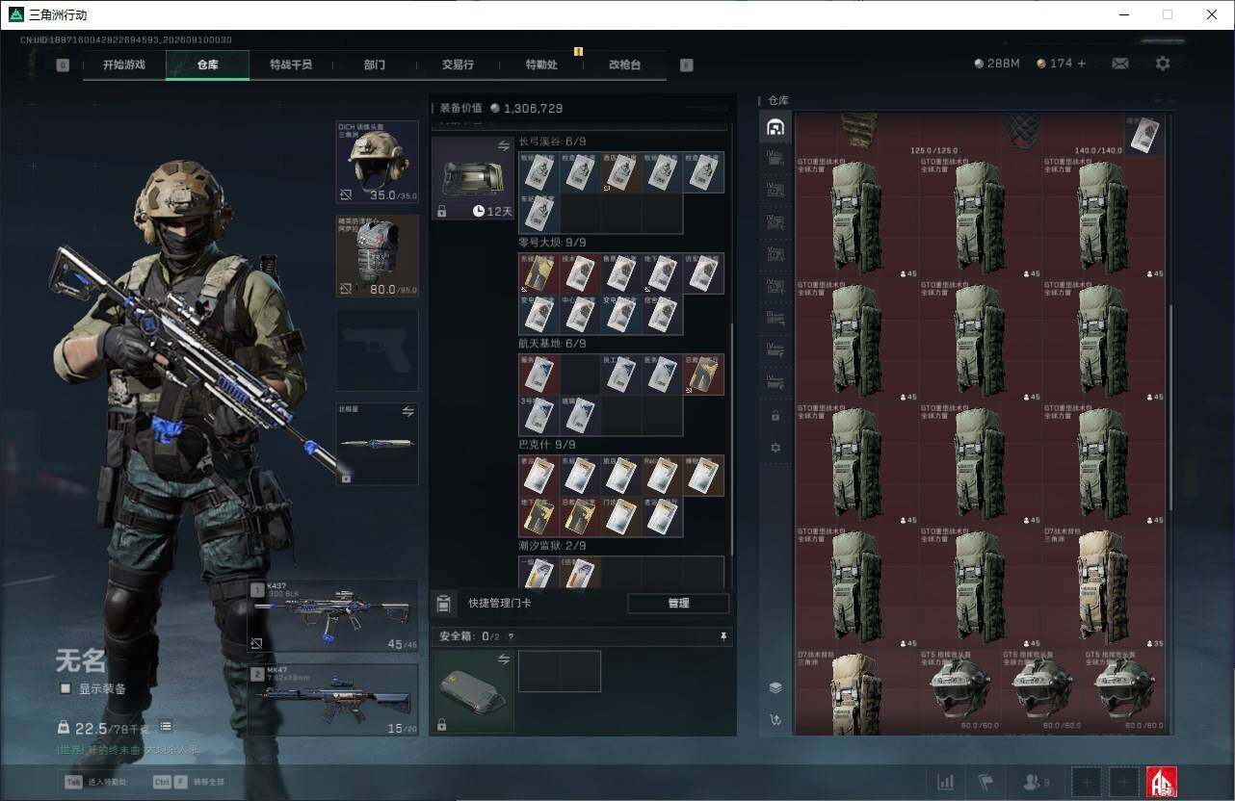Click the 零号大坝: 9/9 keycard heading

[552, 243]
